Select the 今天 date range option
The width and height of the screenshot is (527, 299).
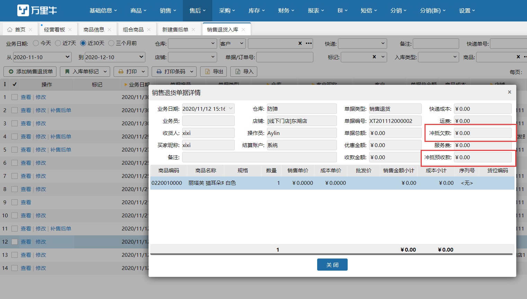click(36, 43)
